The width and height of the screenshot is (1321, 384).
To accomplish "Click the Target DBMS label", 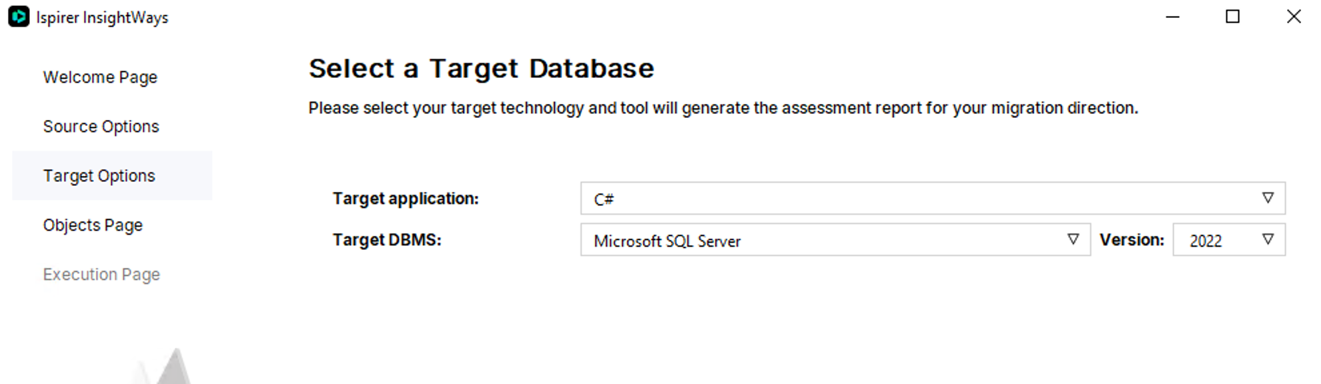I will pyautogui.click(x=387, y=240).
